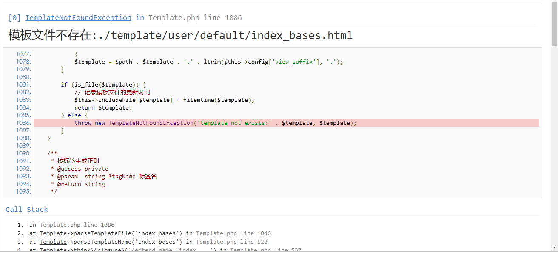Click line number 1086 in the gutter
This screenshot has height=253, width=558.
pyautogui.click(x=23, y=123)
